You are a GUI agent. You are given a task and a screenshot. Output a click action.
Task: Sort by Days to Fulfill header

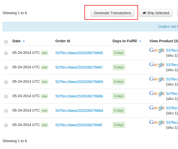click(125, 41)
